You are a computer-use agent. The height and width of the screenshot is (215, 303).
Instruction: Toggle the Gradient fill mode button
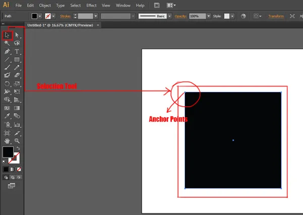(13, 169)
